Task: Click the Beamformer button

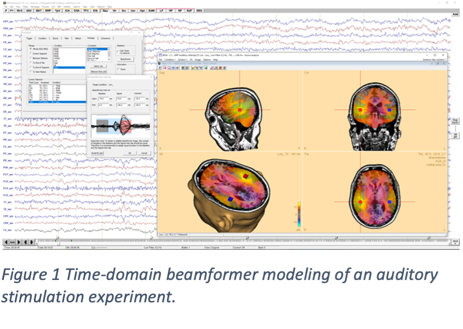Action: [x=126, y=59]
